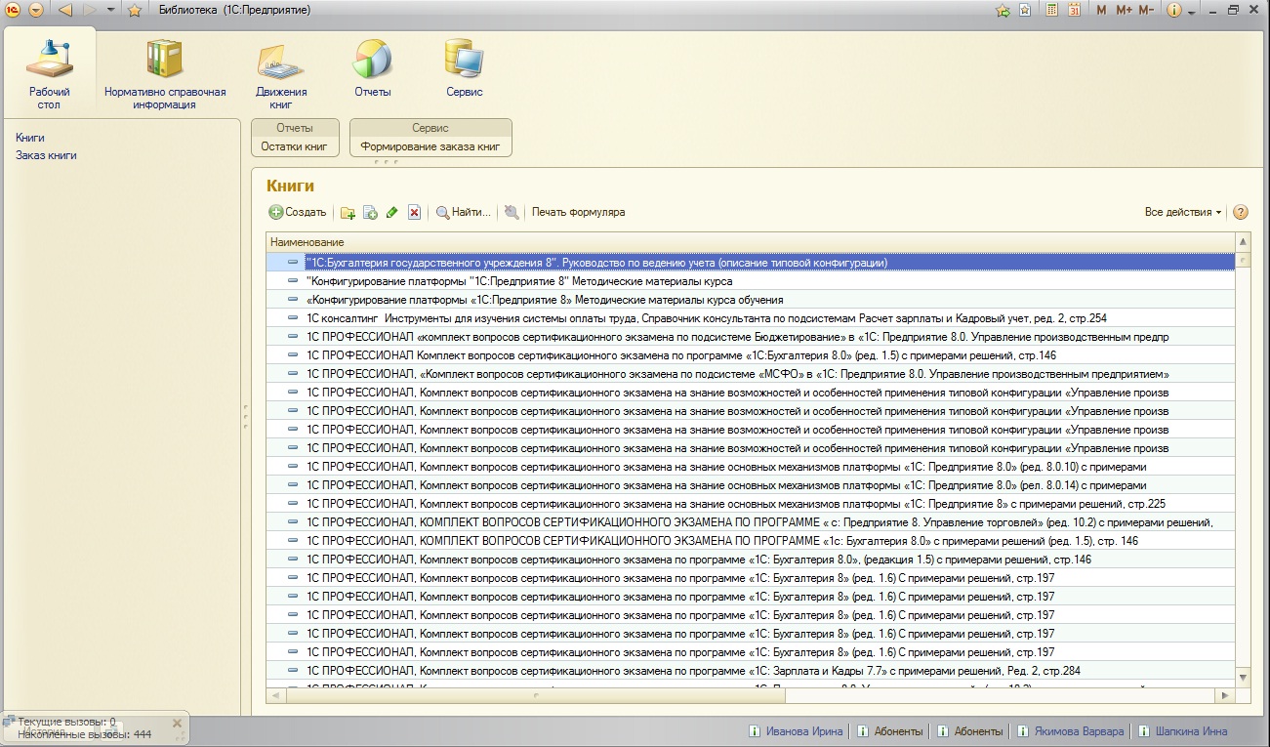Click info icon beside Шапкина Инна

pyautogui.click(x=1144, y=731)
